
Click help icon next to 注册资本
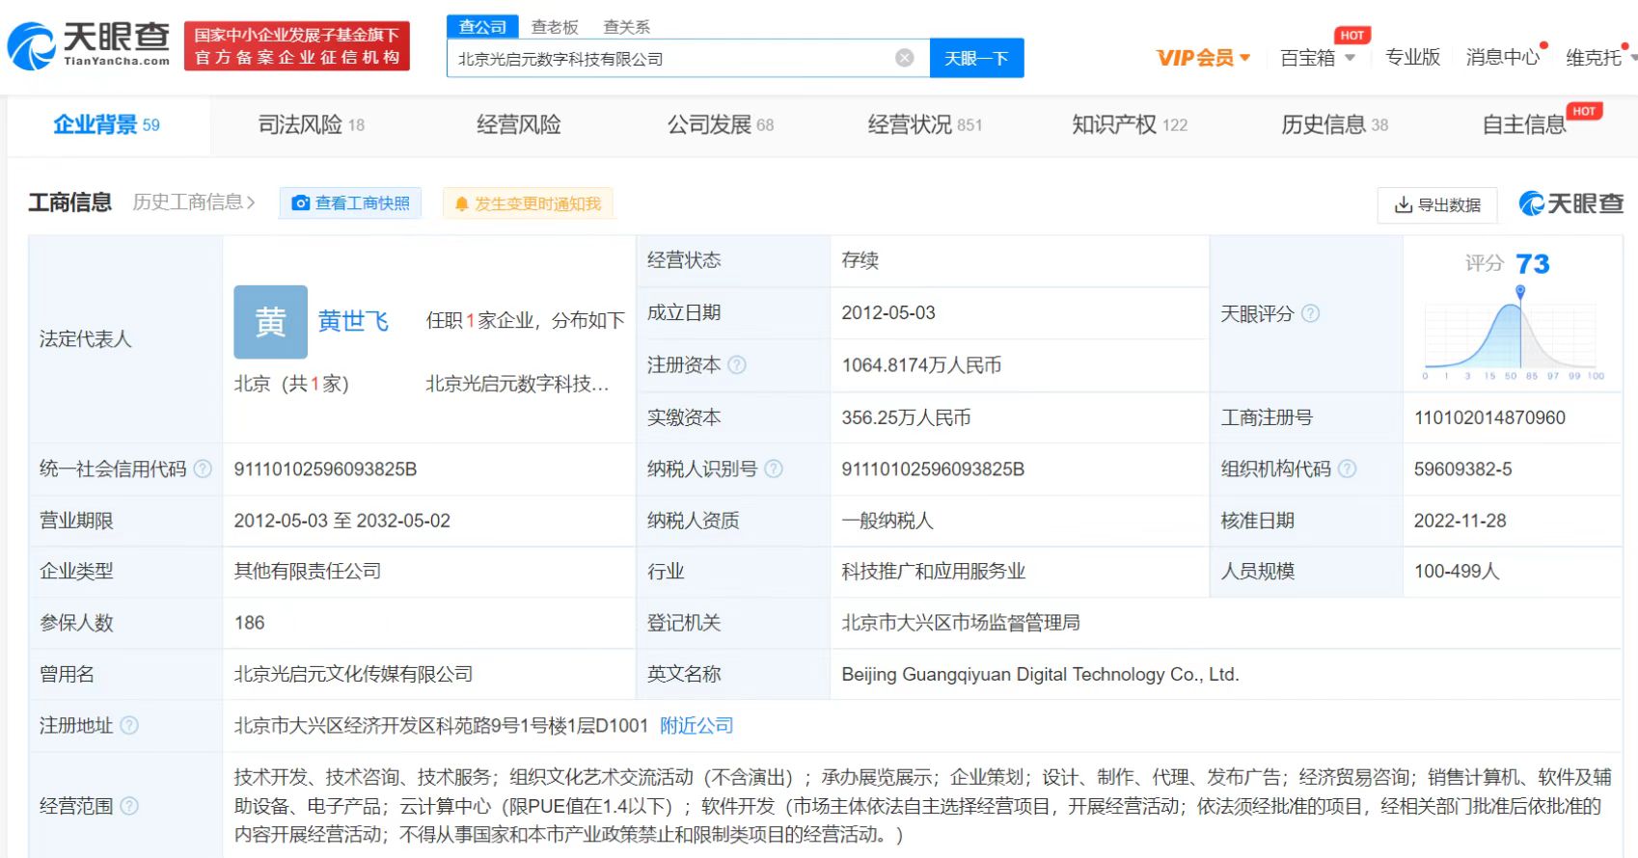coord(737,364)
